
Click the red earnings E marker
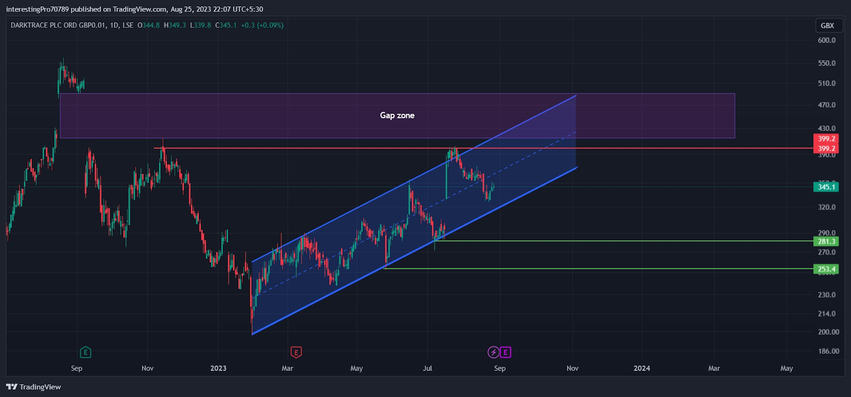click(x=296, y=352)
